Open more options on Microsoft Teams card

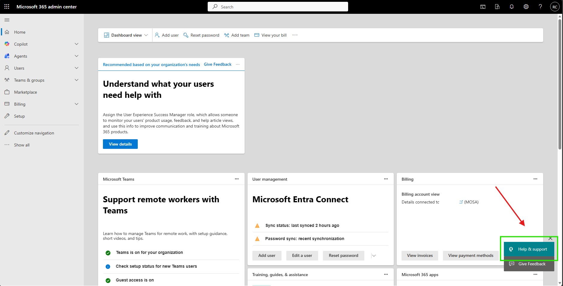(x=237, y=179)
